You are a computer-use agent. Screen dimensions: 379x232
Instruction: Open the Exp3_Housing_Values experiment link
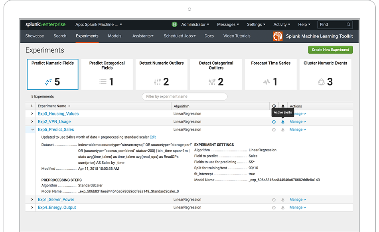58,114
